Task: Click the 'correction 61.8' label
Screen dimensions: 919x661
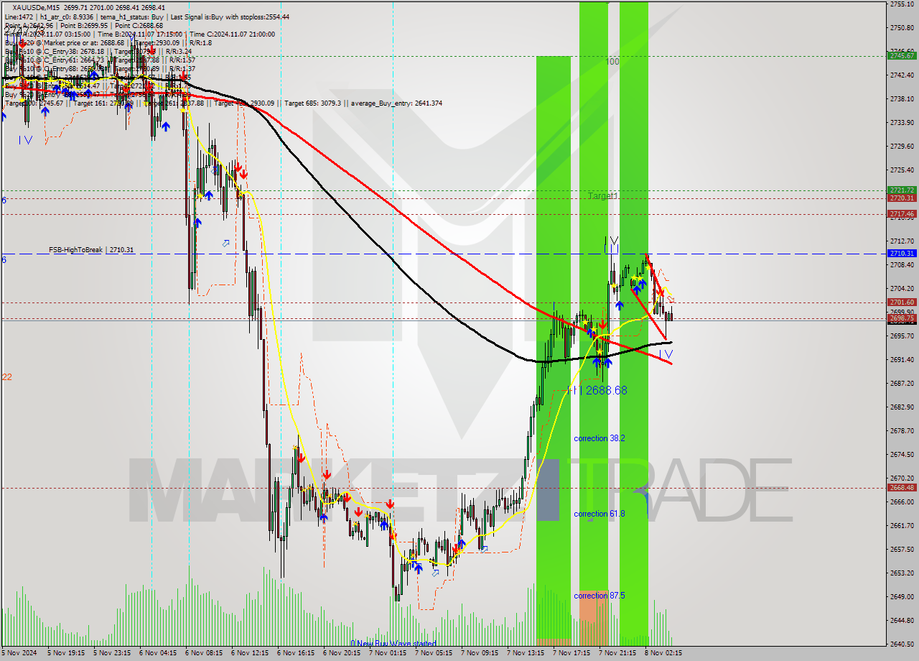Action: click(x=600, y=514)
